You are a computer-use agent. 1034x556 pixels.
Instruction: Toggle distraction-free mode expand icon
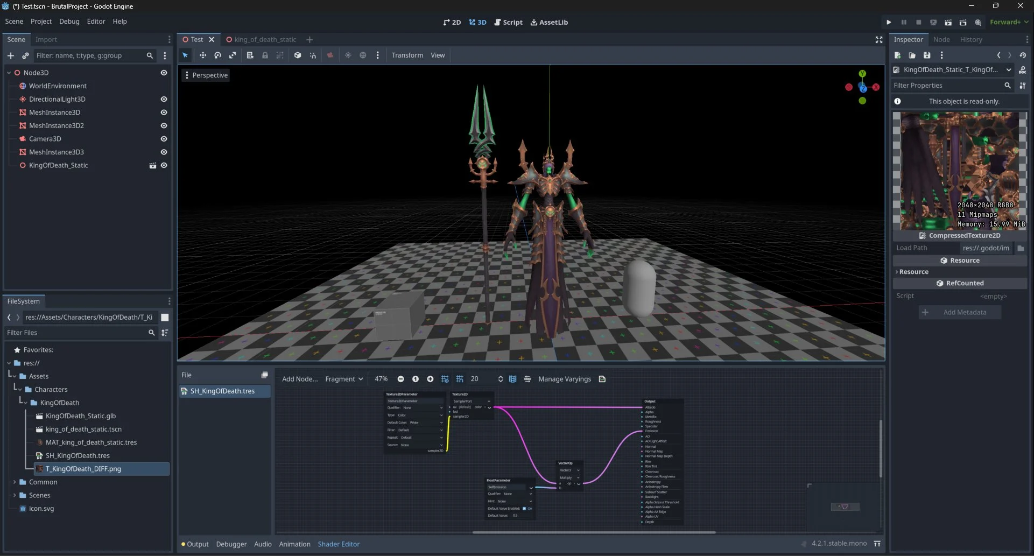tap(879, 40)
